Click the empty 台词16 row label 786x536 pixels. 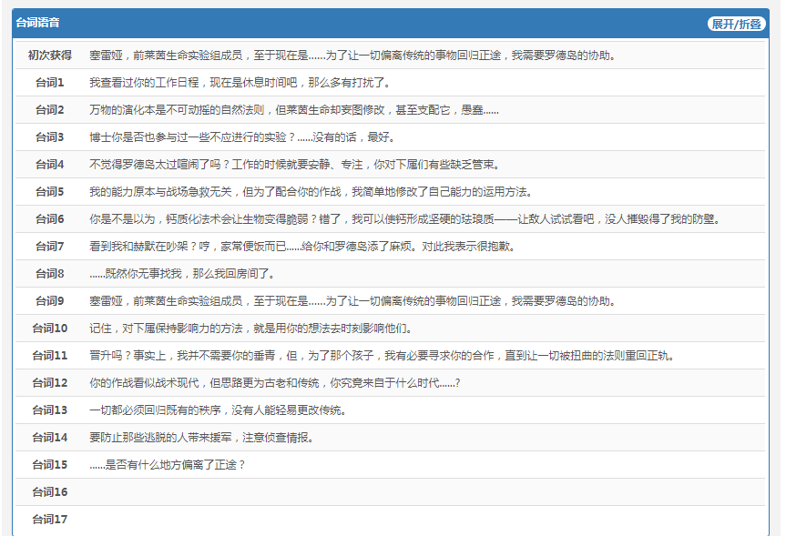coord(49,492)
